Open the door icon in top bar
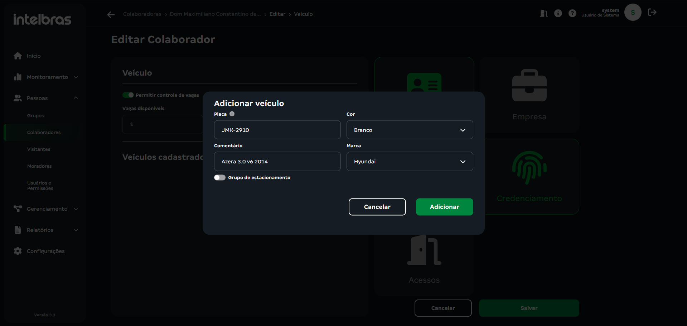687x326 pixels. [x=543, y=14]
